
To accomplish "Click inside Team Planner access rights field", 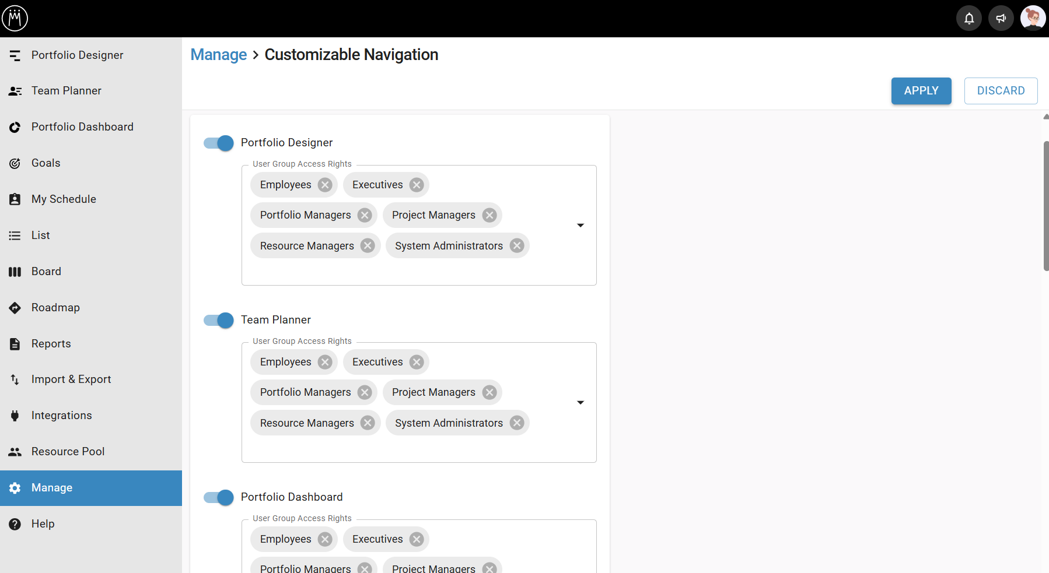I will tap(419, 403).
